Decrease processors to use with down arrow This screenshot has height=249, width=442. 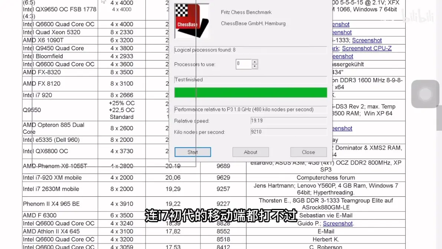(x=254, y=66)
